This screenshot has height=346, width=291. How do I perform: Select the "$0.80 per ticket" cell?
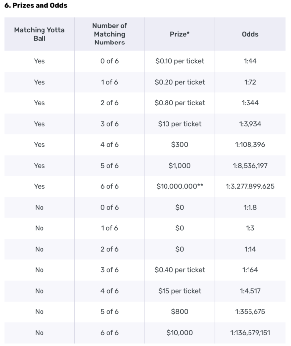click(x=180, y=103)
